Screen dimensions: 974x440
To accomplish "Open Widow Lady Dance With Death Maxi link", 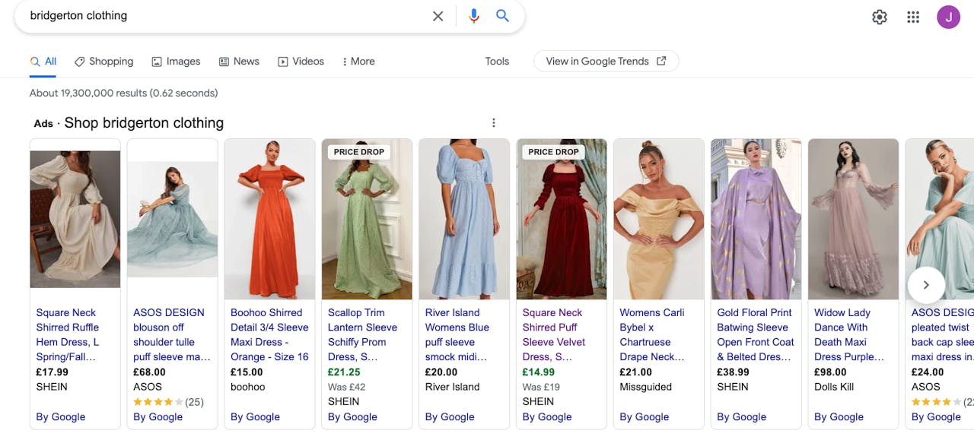I will point(849,334).
